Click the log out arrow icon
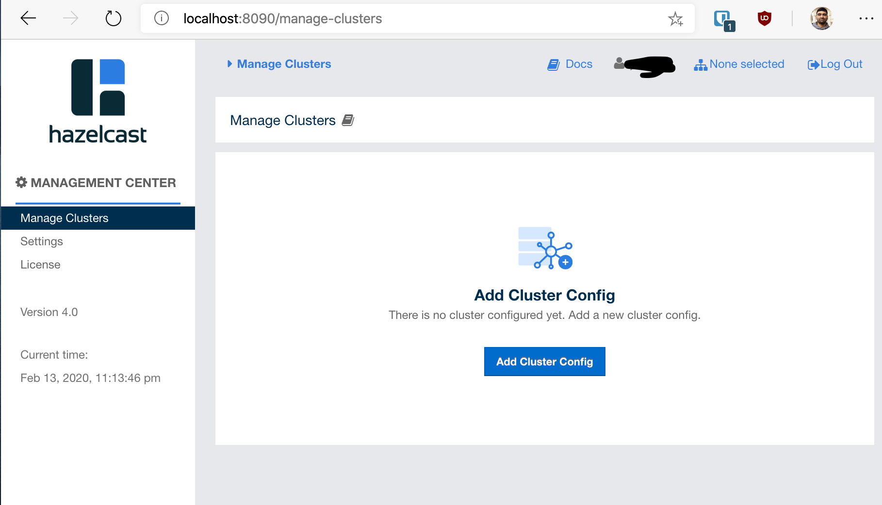The height and width of the screenshot is (505, 882). point(814,65)
